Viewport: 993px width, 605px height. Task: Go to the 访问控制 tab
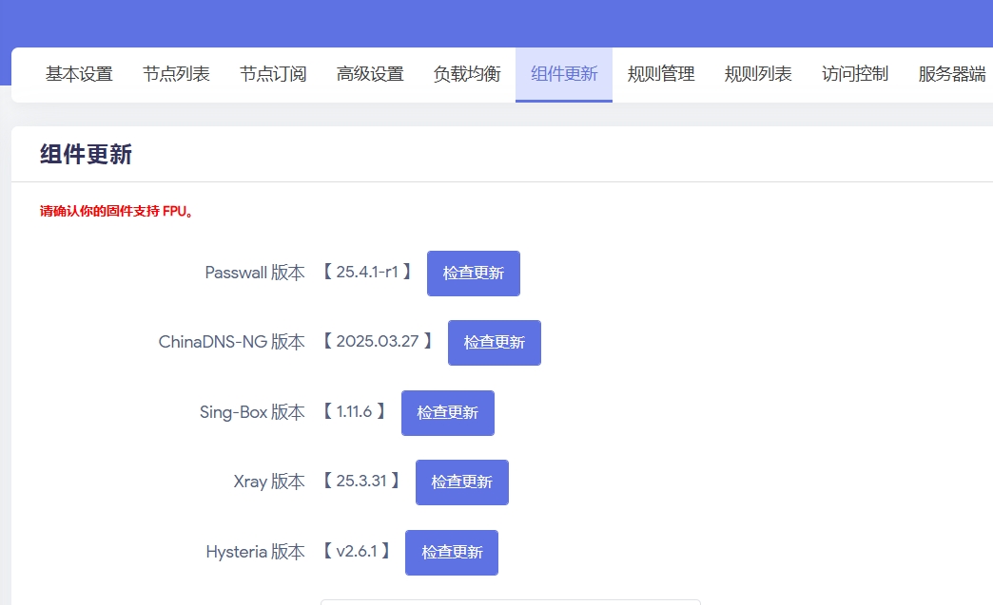[x=855, y=74]
